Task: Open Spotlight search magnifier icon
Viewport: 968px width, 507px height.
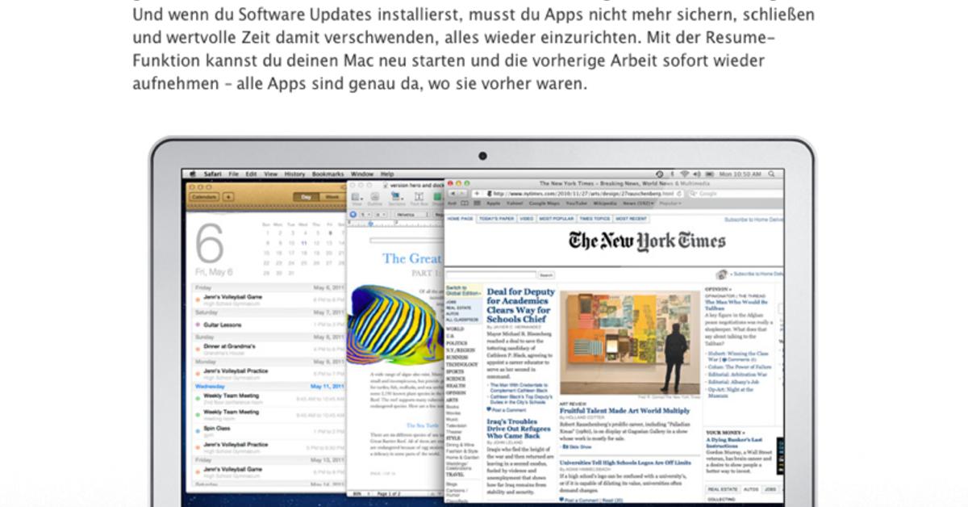Action: tap(772, 174)
